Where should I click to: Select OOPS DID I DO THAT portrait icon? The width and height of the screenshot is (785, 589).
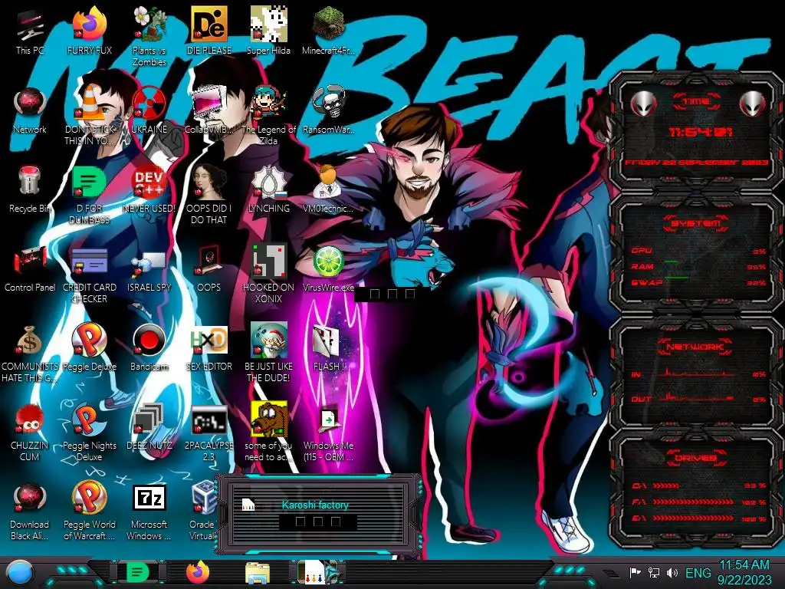(x=209, y=194)
